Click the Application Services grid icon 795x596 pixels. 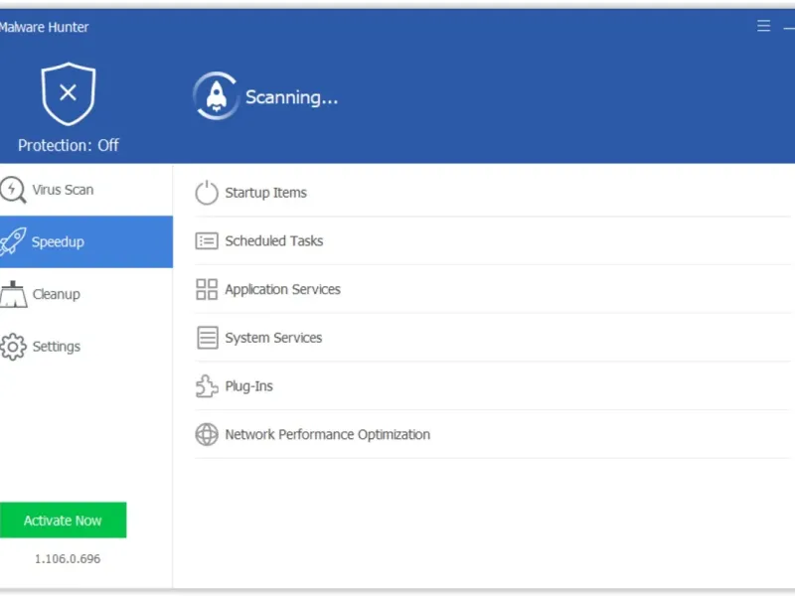207,289
